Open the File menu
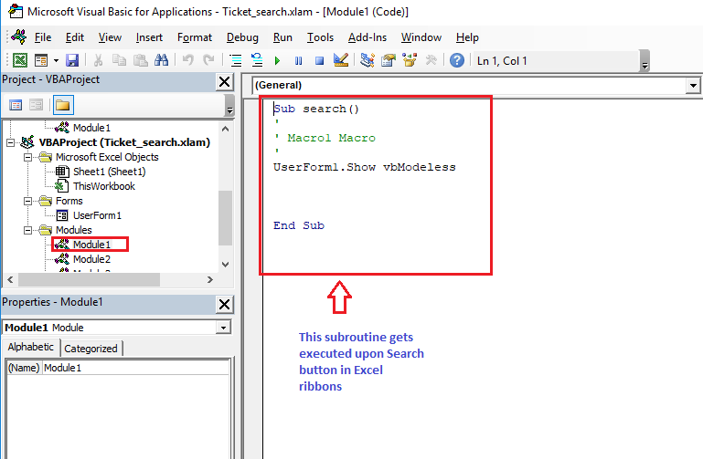This screenshot has height=459, width=703. [x=43, y=37]
